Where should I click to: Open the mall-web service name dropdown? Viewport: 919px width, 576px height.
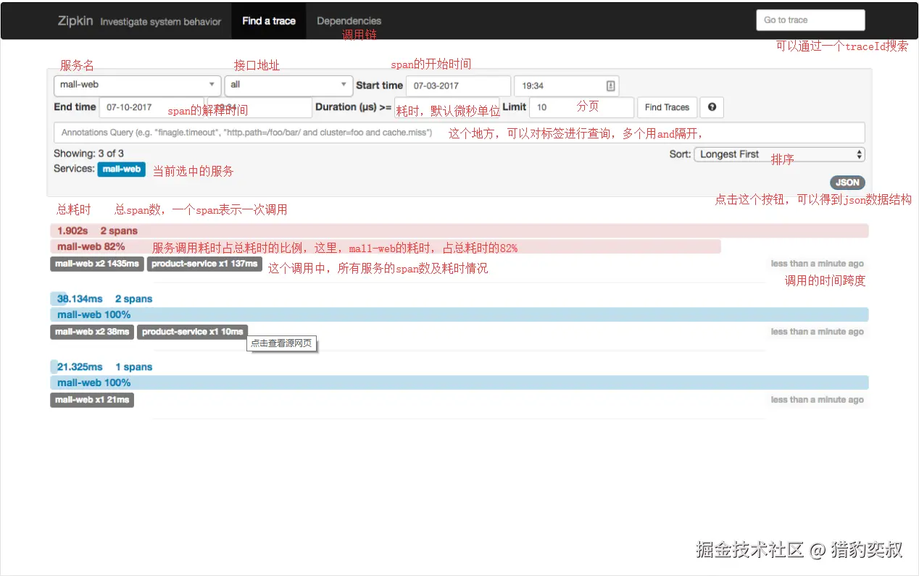(137, 85)
